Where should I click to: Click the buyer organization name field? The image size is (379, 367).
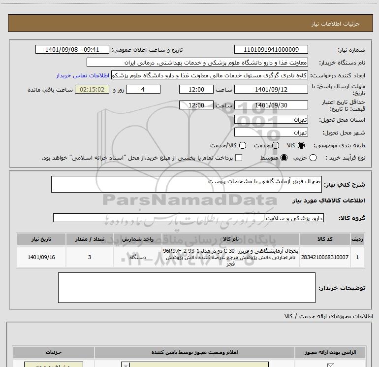pyautogui.click(x=197, y=63)
